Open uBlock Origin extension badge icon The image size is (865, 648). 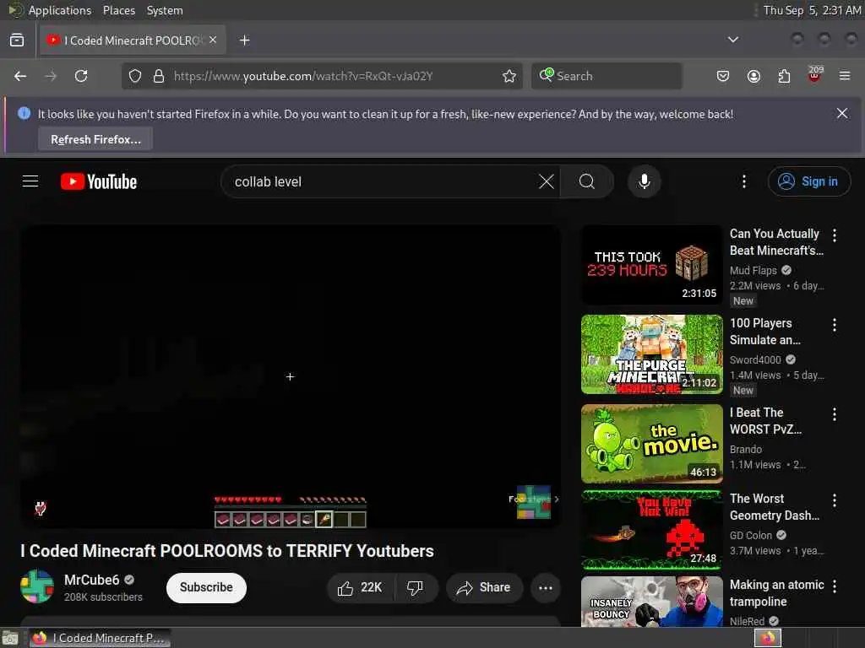(x=815, y=74)
